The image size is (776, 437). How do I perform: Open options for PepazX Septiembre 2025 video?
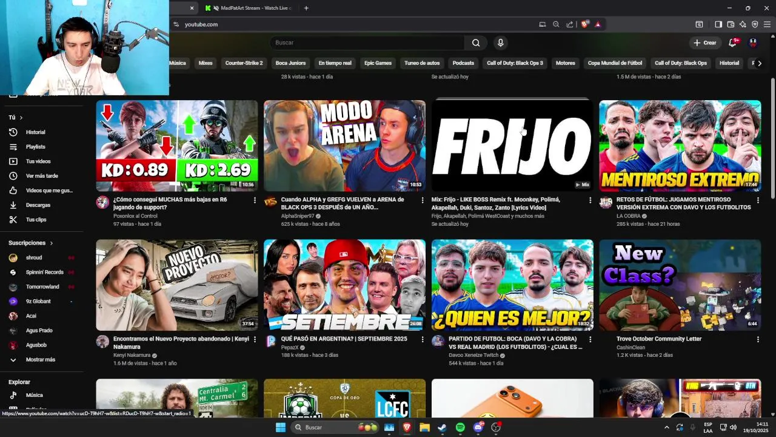(x=423, y=339)
